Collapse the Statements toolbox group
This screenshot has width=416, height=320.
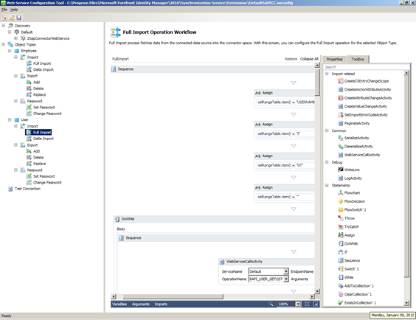327,185
